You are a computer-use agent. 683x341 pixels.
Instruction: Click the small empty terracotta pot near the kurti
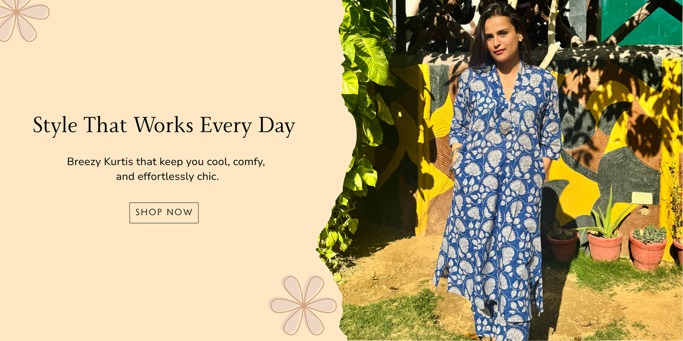click(562, 244)
